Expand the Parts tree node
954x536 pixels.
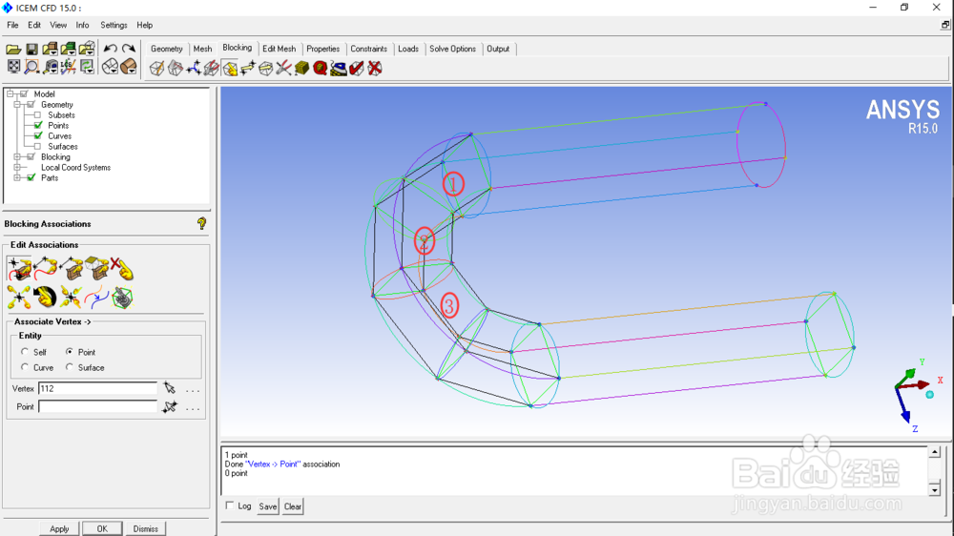click(17, 177)
